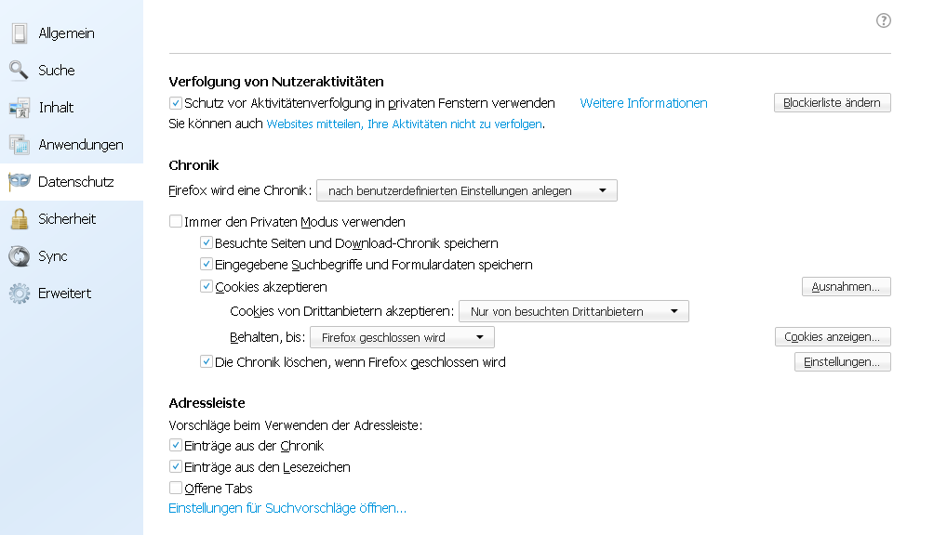This screenshot has height=535, width=947.
Task: Click the Allgemein light switch icon
Action: [x=20, y=33]
